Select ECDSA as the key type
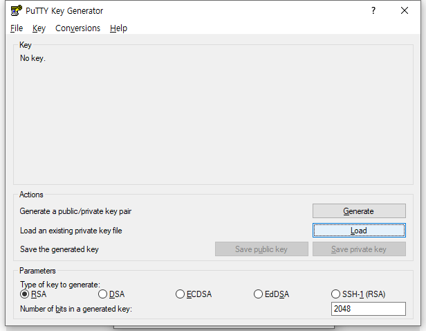426x331 pixels. (180, 294)
